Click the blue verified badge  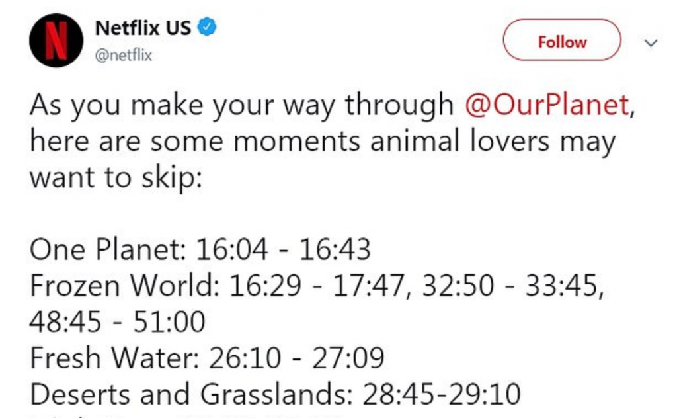[x=208, y=28]
